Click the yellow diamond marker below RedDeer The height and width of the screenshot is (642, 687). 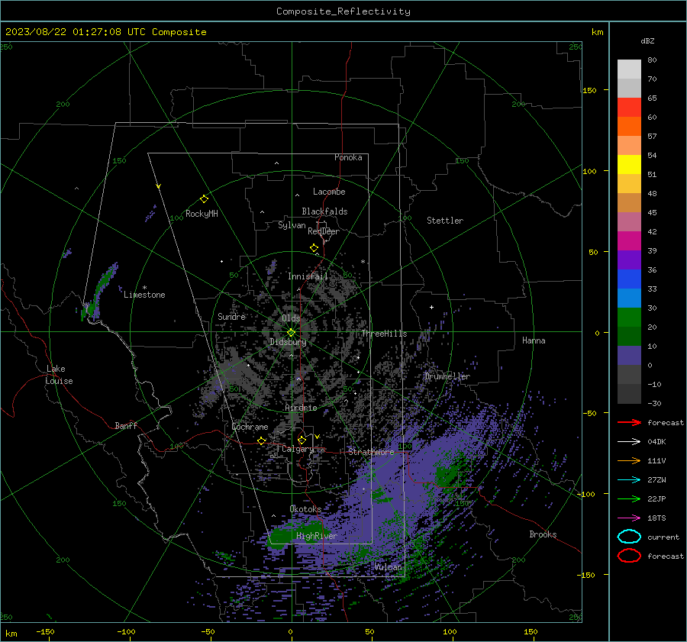tap(314, 248)
